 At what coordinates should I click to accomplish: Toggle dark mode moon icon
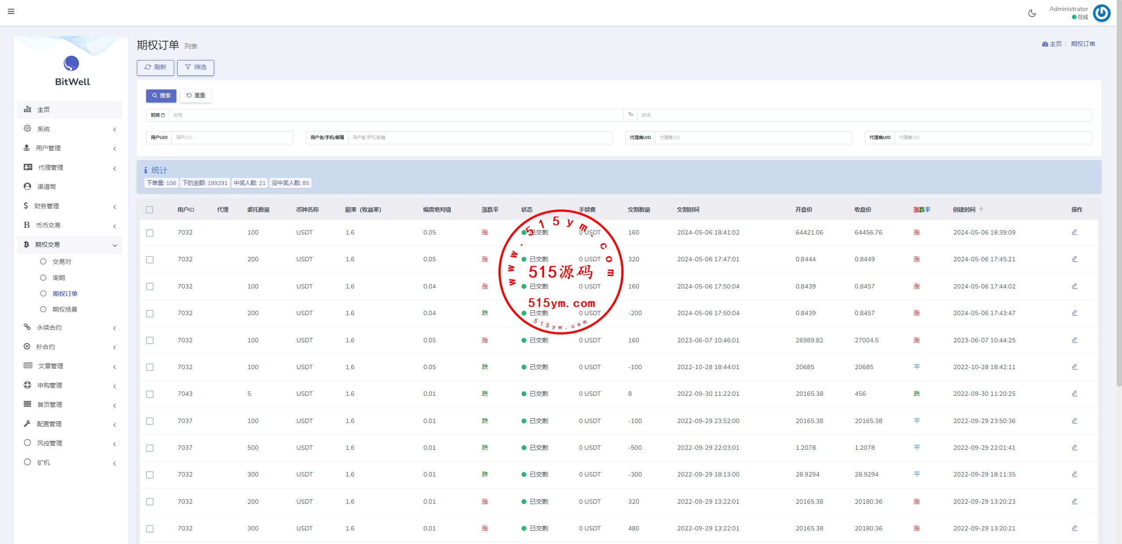coord(1032,13)
